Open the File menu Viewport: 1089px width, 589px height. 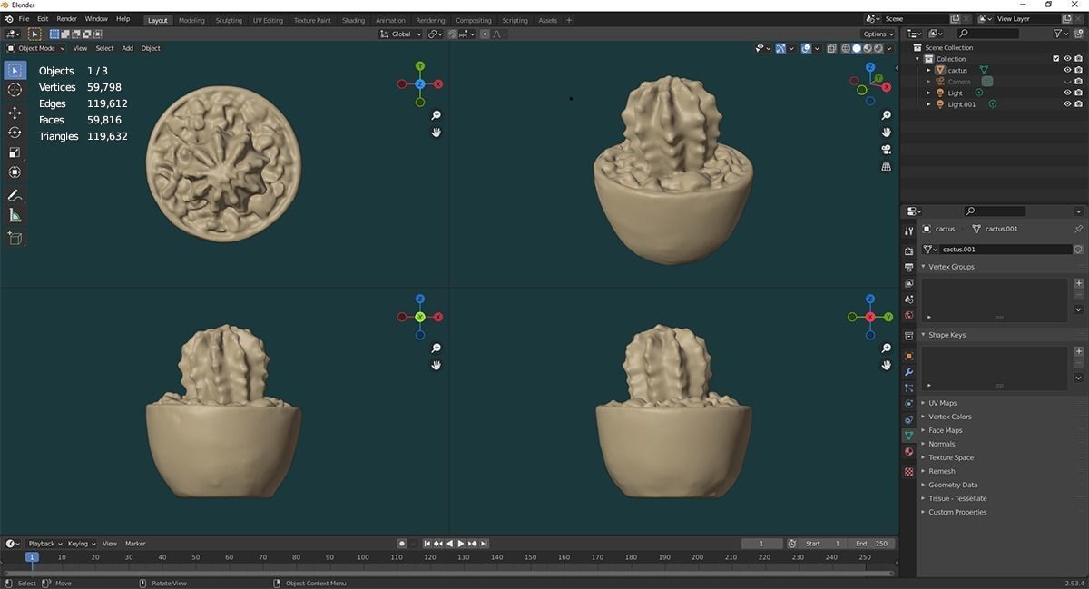tap(23, 18)
